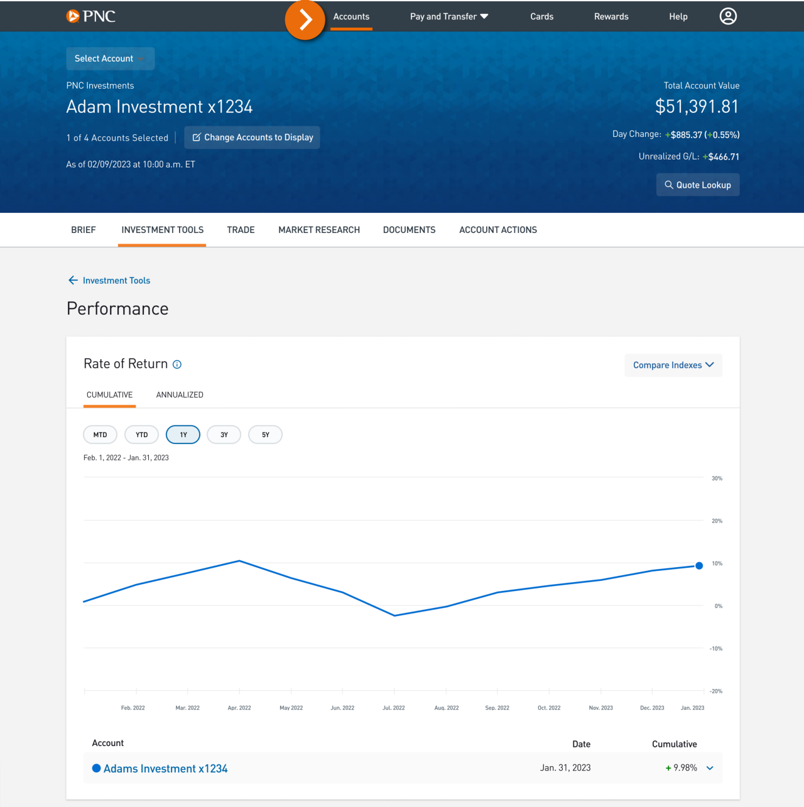This screenshot has width=804, height=807.
Task: Switch to the MARKET RESEARCH tab
Action: 319,230
